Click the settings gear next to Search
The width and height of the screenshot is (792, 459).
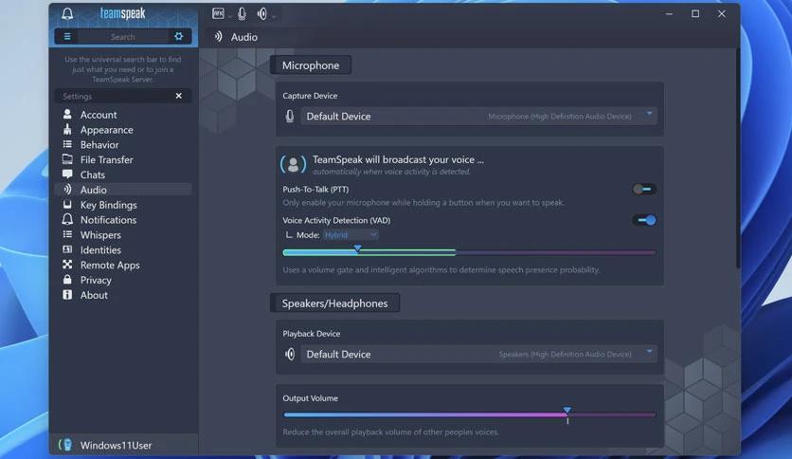[x=178, y=36]
